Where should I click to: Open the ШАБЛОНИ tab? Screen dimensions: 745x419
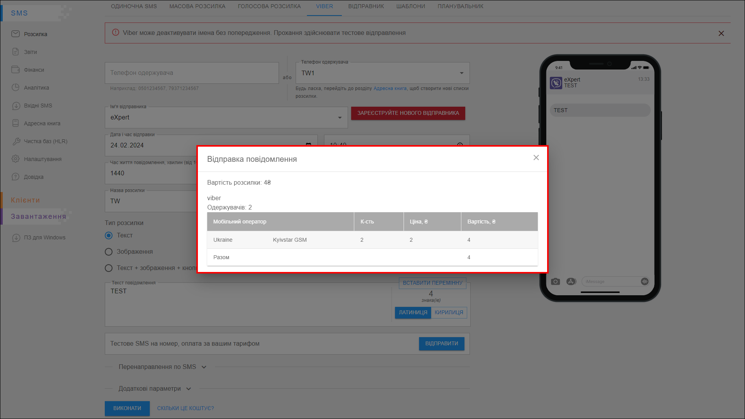[x=411, y=6]
